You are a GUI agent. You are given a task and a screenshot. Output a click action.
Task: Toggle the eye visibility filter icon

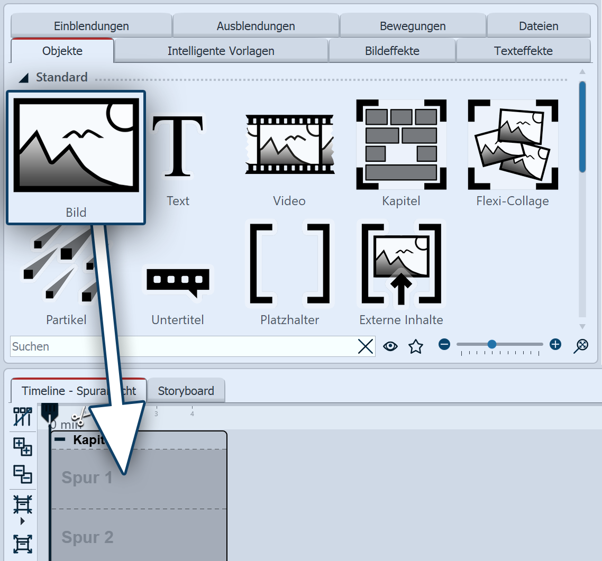[390, 346]
